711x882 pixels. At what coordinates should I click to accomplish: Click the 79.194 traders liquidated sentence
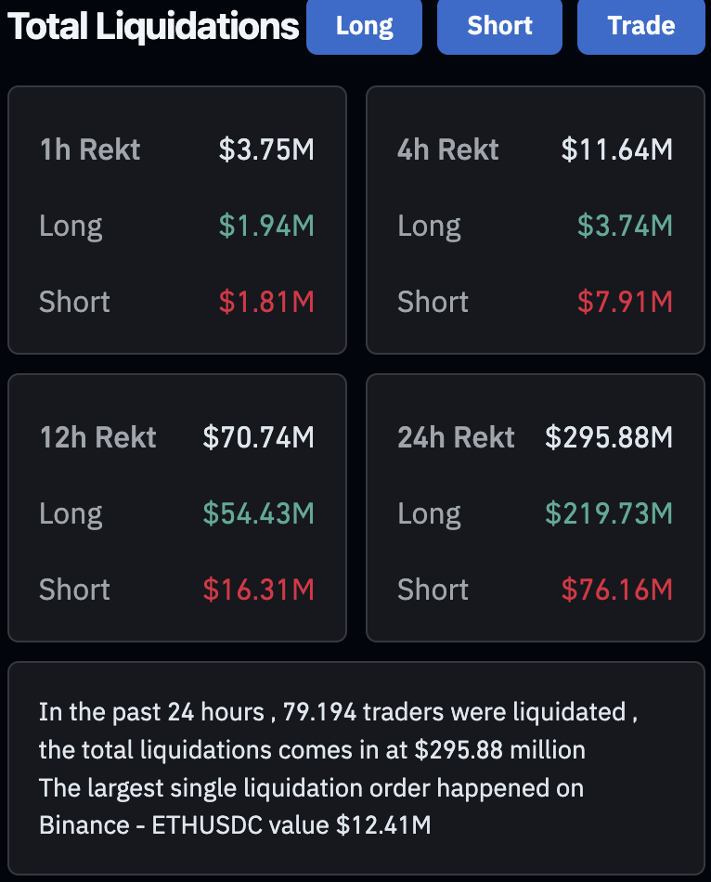click(x=338, y=712)
